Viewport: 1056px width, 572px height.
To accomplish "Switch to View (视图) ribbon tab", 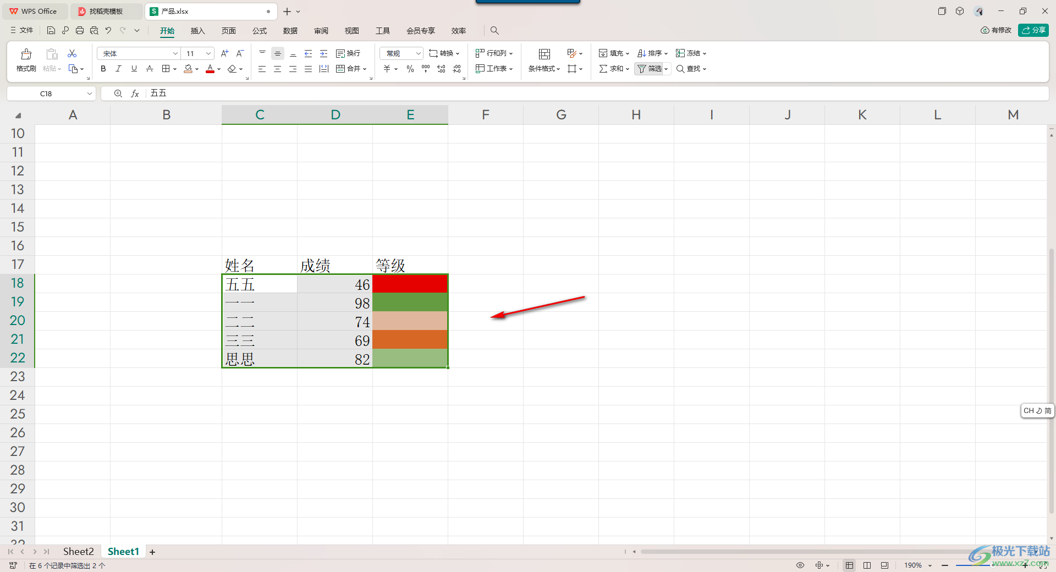I will click(x=352, y=31).
